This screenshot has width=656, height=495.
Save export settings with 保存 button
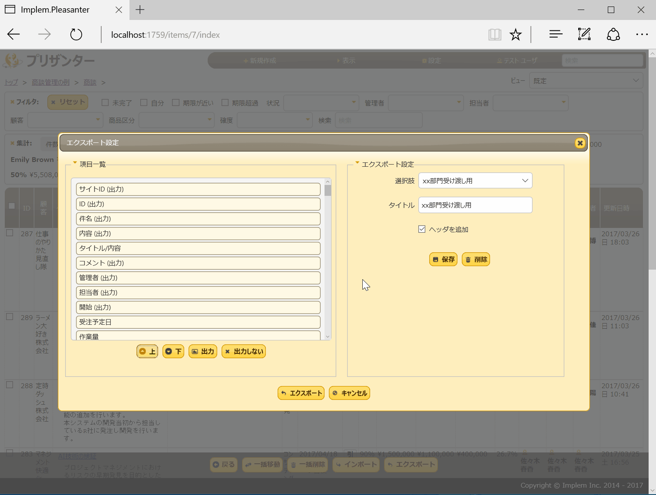point(443,259)
